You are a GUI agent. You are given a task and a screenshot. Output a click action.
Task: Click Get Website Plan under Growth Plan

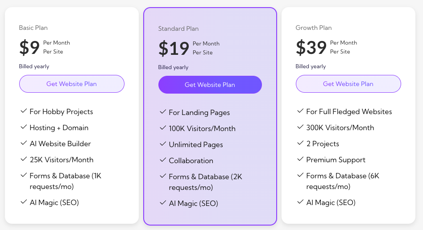348,84
